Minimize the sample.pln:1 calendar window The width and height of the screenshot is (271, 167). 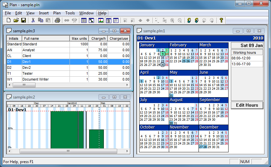click(238, 31)
